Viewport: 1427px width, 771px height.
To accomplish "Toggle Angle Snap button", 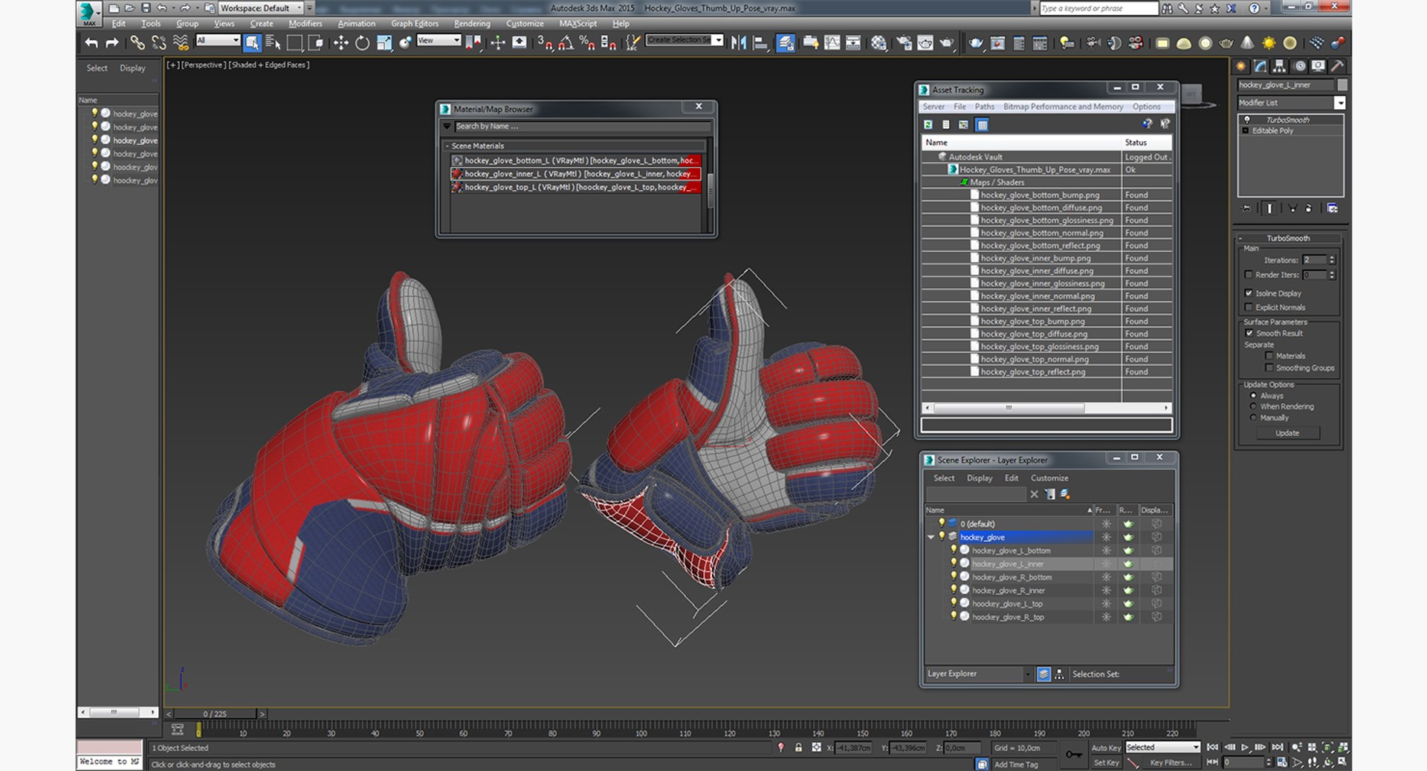I will pyautogui.click(x=566, y=43).
